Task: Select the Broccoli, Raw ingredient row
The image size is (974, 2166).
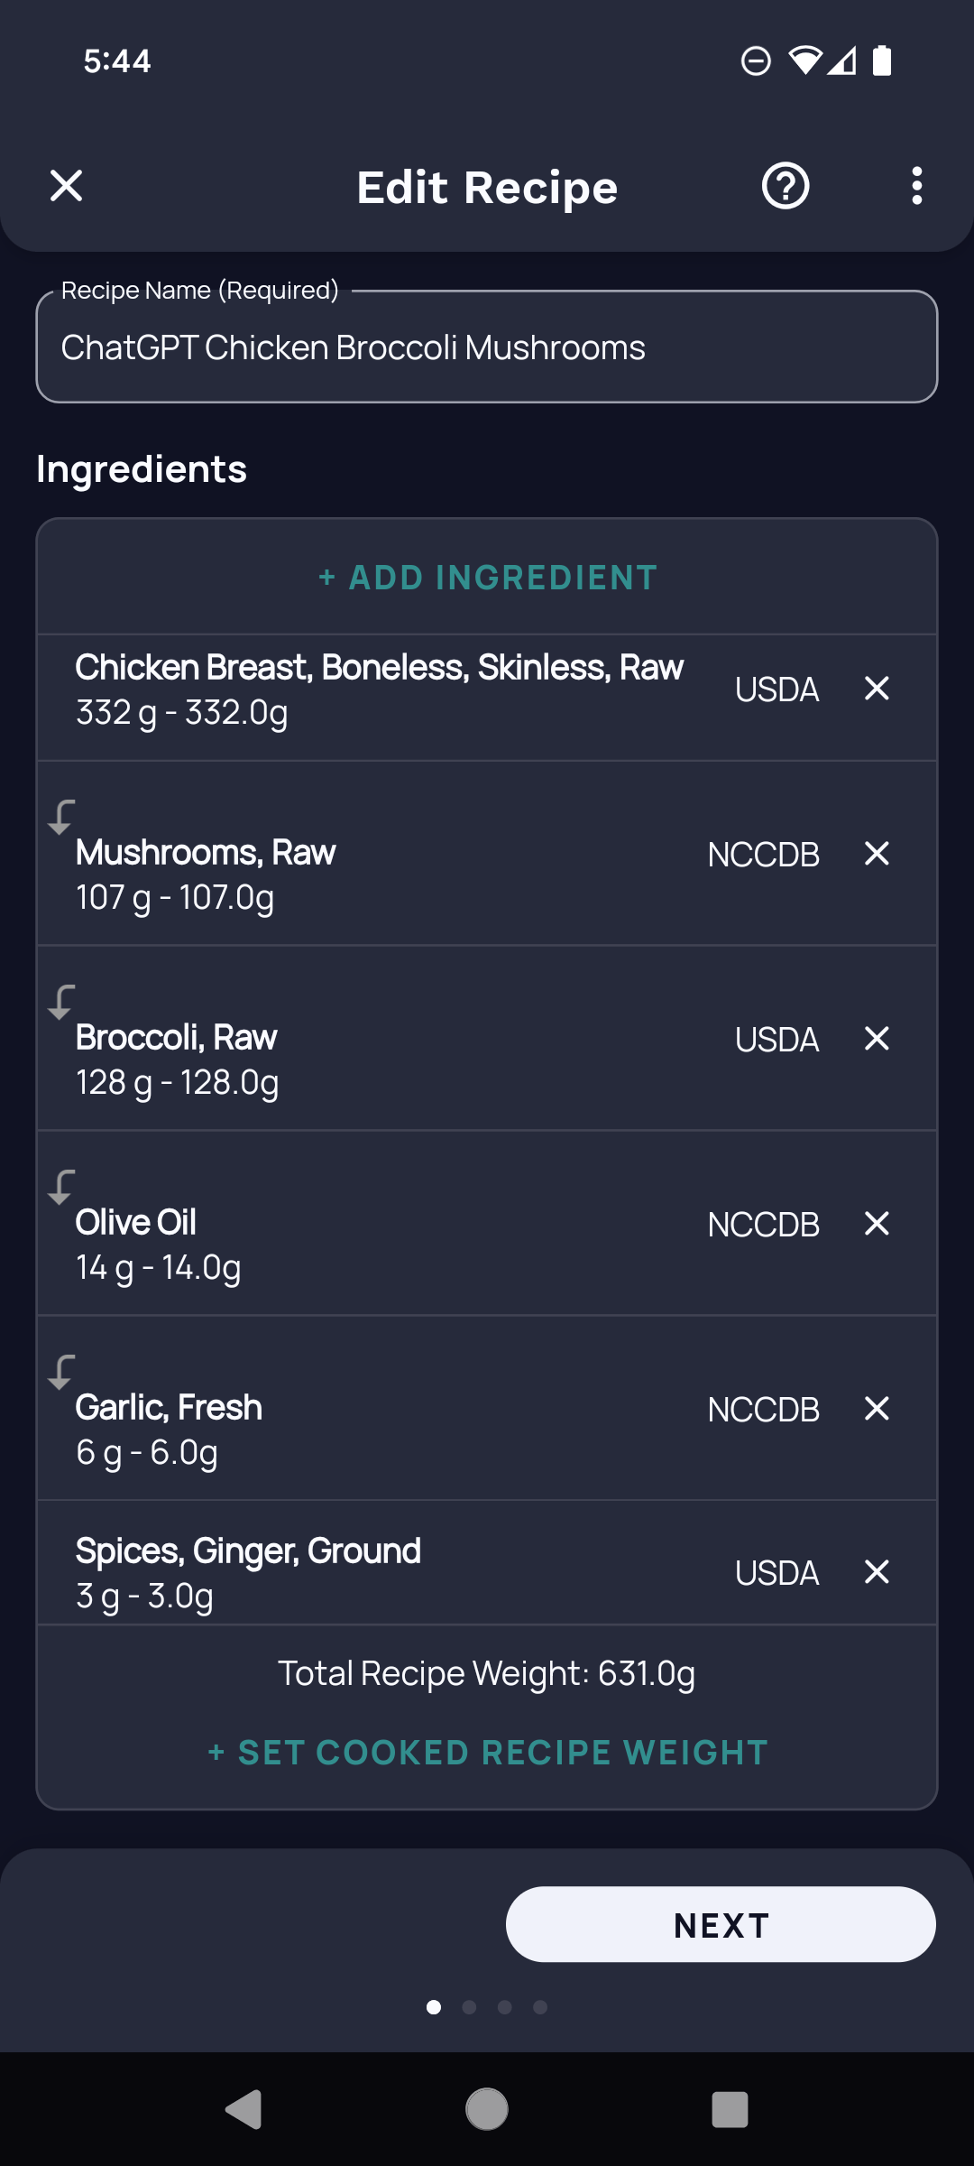Action: 361,1059
